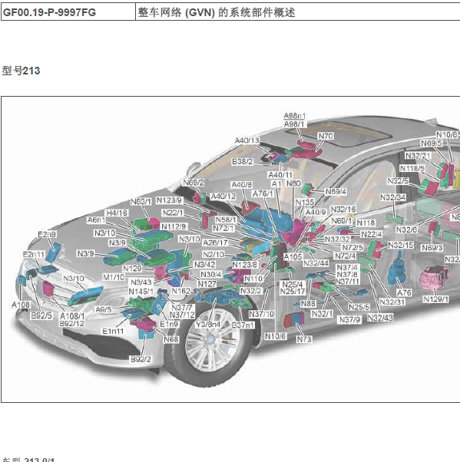Click the header title mentioning GVN
This screenshot has height=462, width=460.
(x=216, y=12)
